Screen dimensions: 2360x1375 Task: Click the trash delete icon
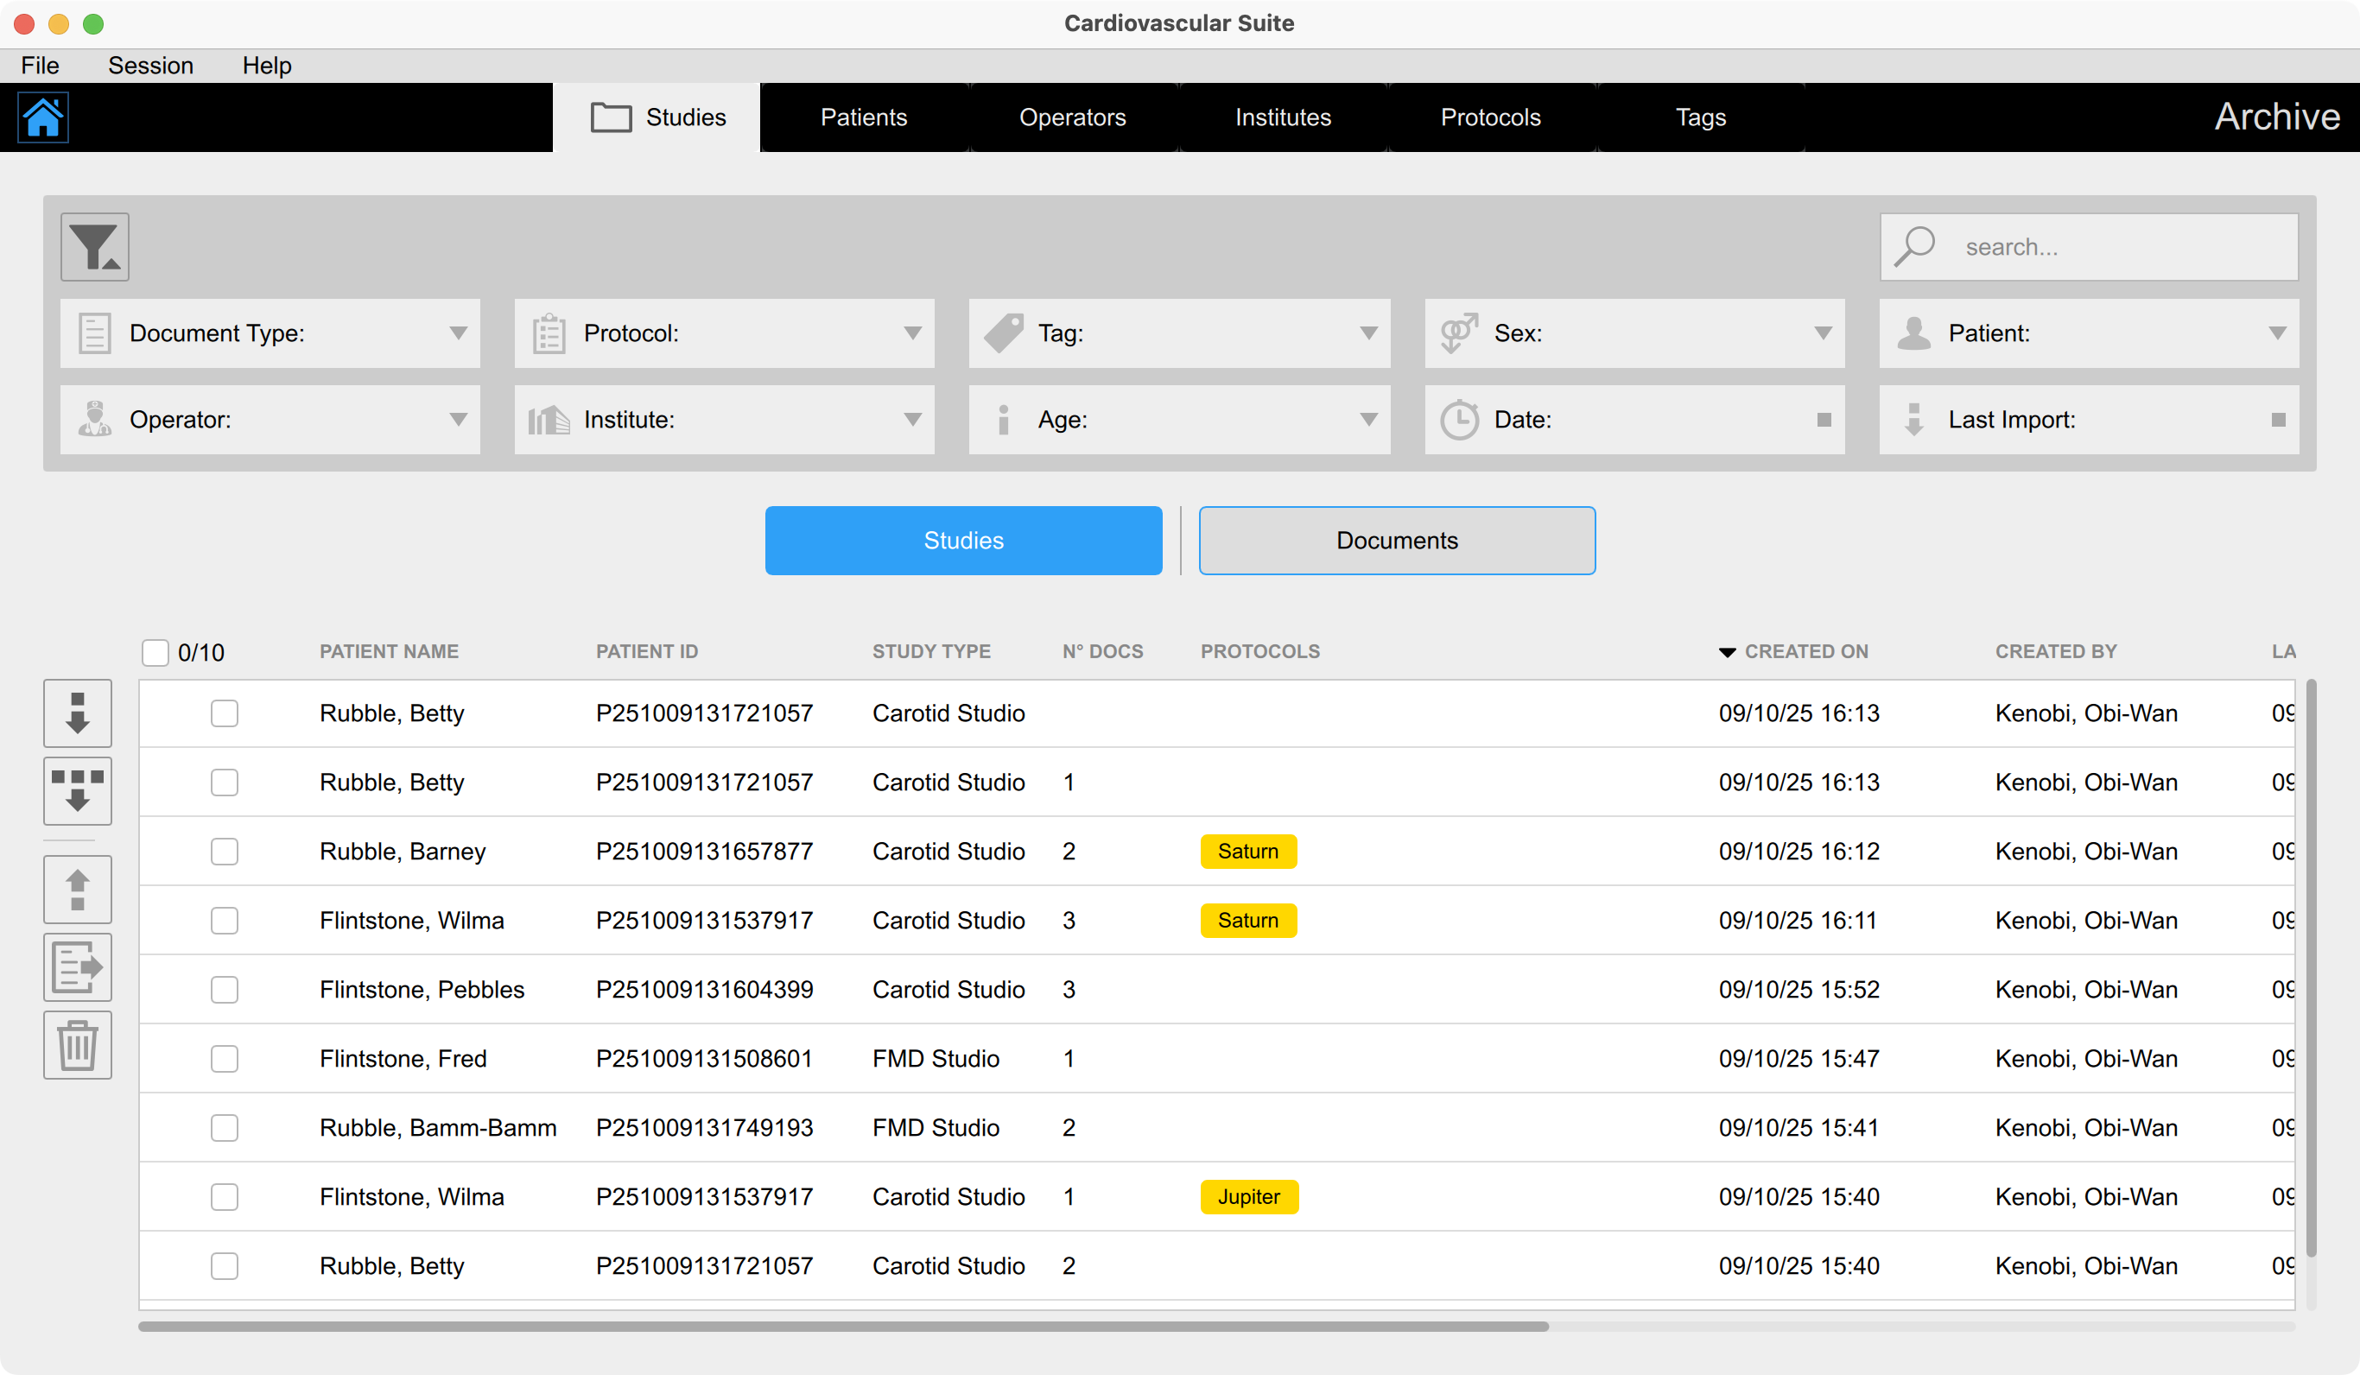78,1045
